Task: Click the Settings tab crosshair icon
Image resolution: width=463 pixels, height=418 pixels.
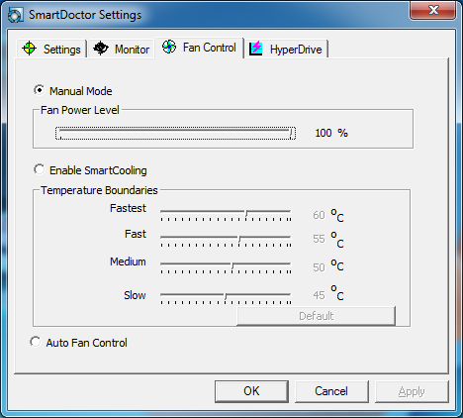Action: click(30, 49)
